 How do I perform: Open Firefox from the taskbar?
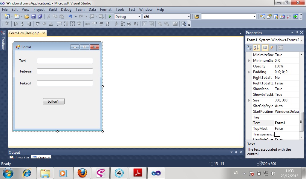82,173
